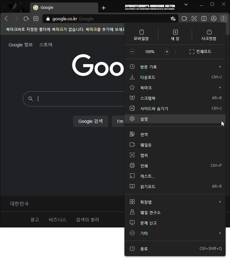Open 스크랩북 scrapbook menu item
230x259 pixels.
(x=175, y=98)
